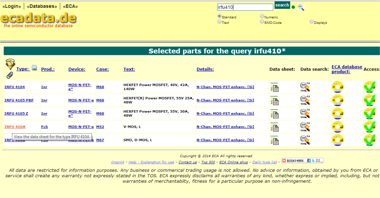Viewport: 380px width, 198px height.
Task: Click the green access checkmark in the M67 row
Action: 370,140
